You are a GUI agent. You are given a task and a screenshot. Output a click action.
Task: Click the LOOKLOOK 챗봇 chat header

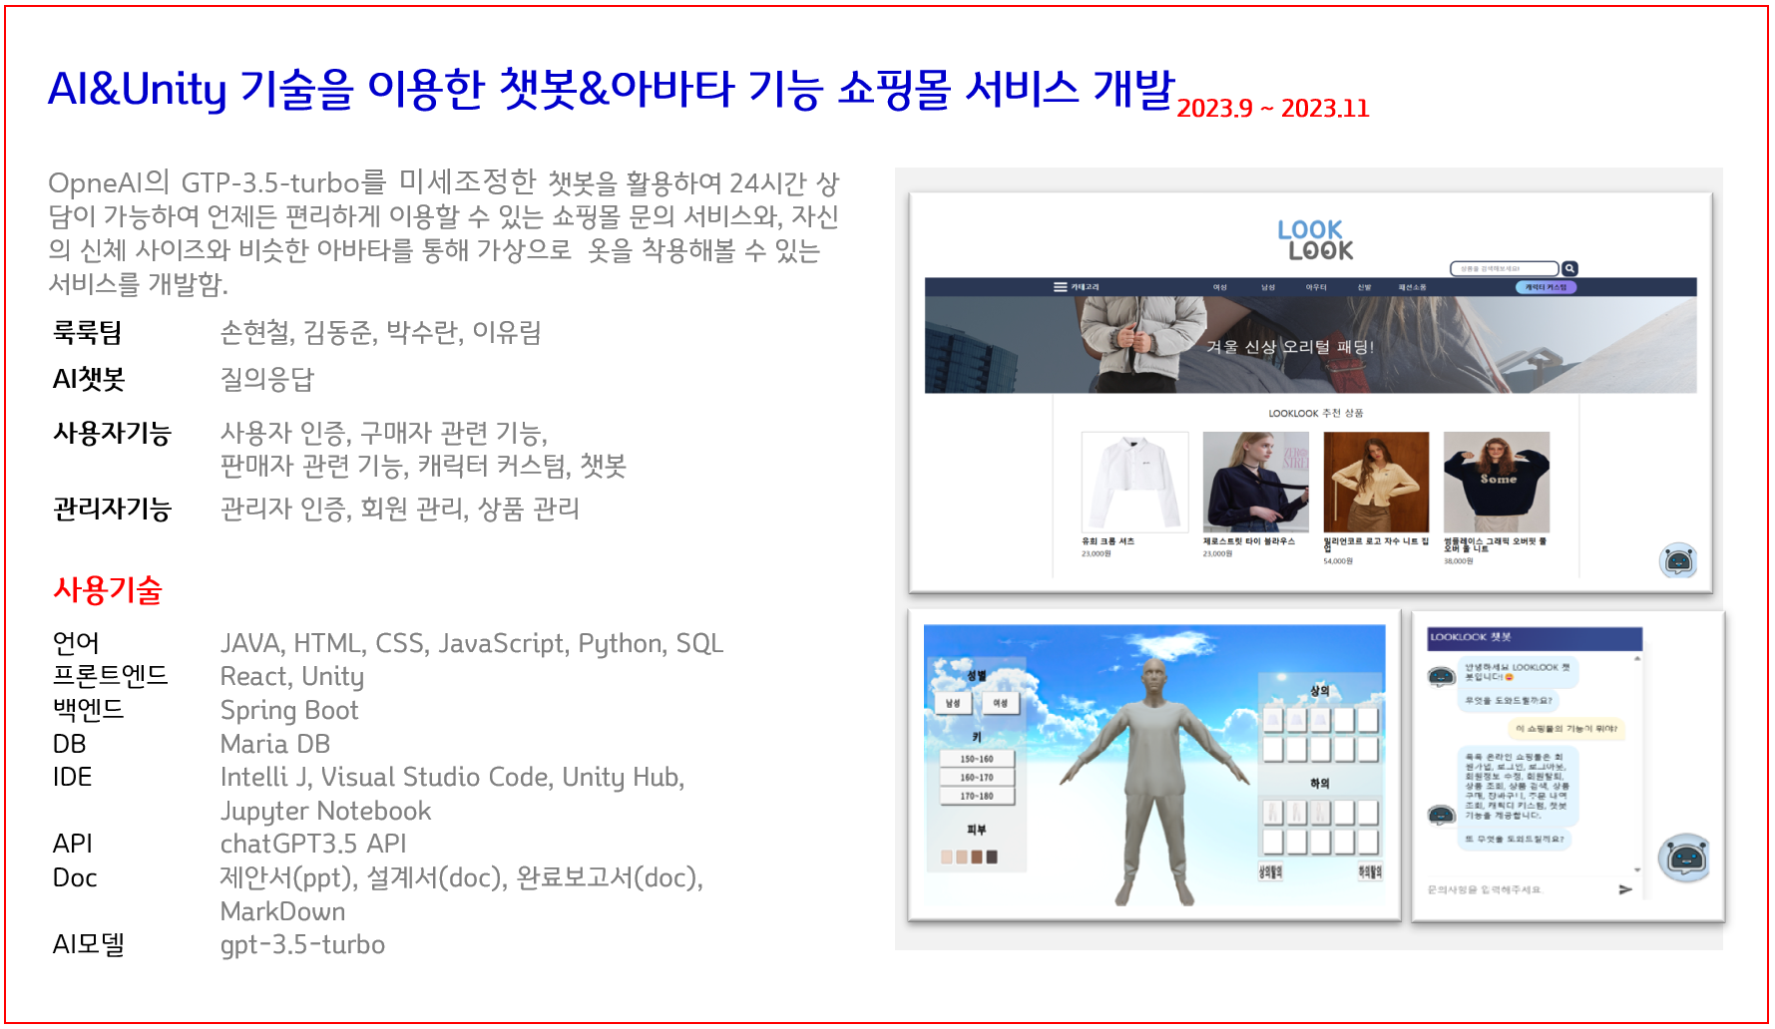1535,638
